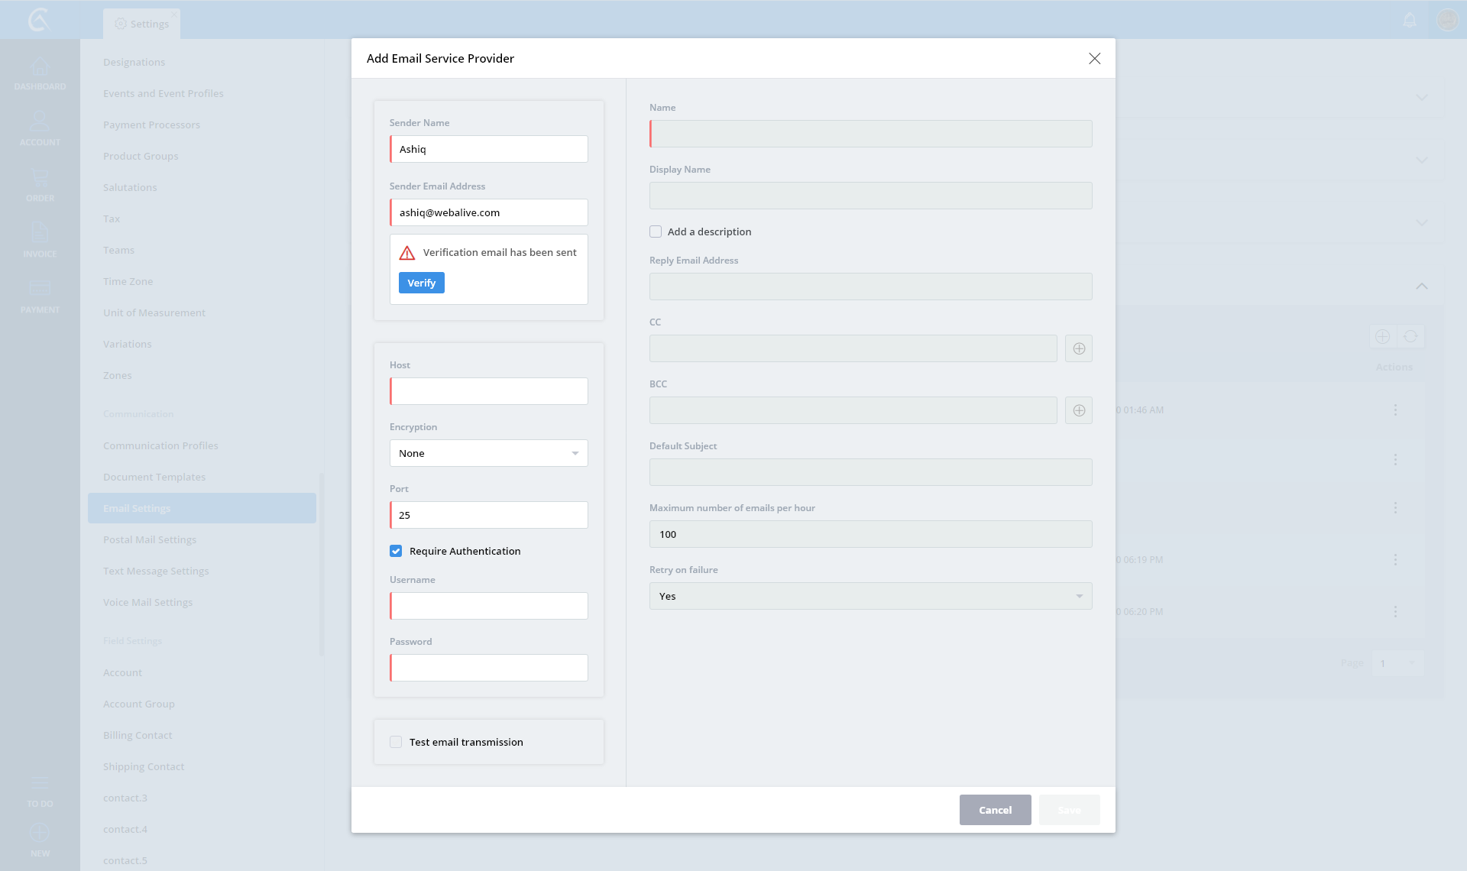Screen dimensions: 1467x871
Task: Click the Maximum emails per hour field
Action: point(870,534)
